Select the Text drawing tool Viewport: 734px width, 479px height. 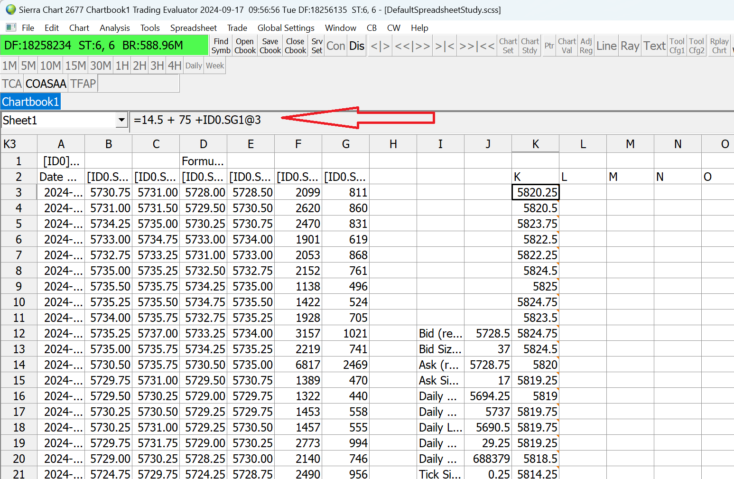[x=654, y=46]
